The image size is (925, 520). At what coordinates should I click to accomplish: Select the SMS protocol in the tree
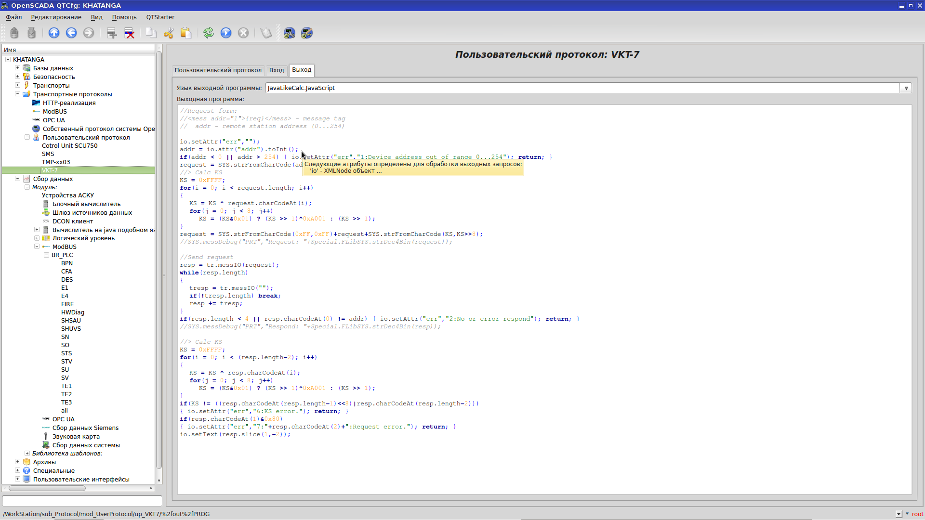(48, 154)
